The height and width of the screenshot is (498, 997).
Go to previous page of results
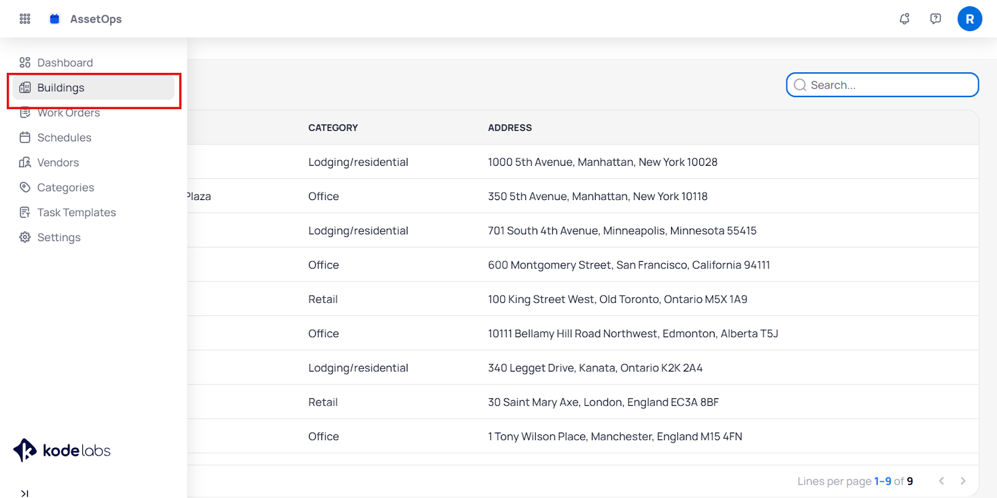pyautogui.click(x=942, y=481)
